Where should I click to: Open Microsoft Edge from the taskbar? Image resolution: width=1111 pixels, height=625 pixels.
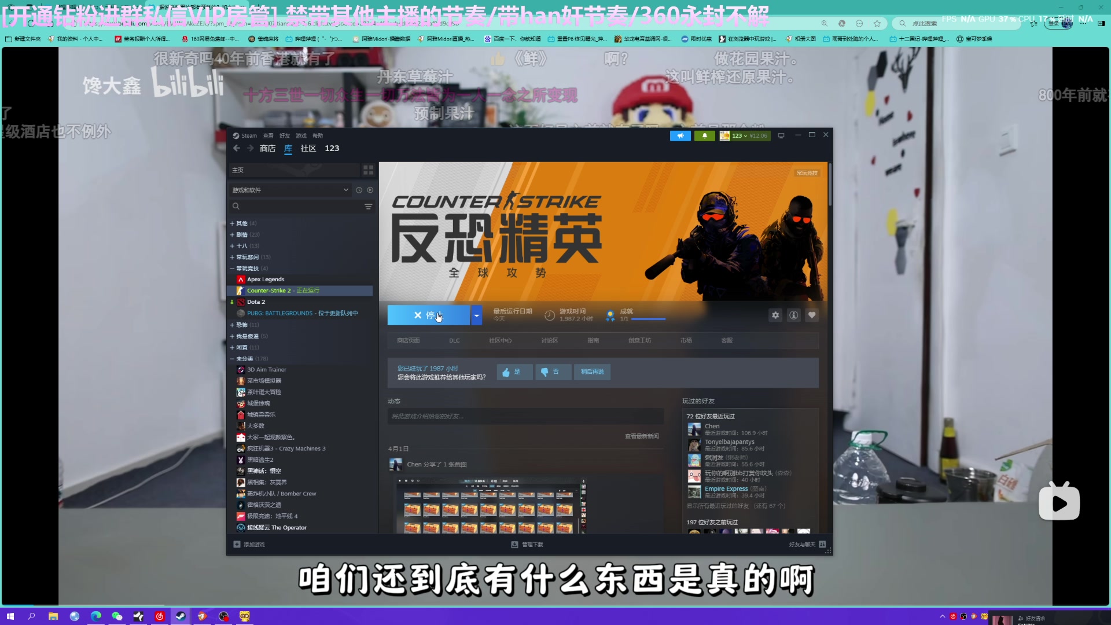tap(96, 616)
